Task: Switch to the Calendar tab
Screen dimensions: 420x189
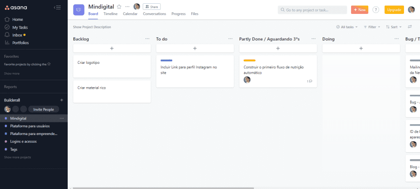Action: (130, 14)
